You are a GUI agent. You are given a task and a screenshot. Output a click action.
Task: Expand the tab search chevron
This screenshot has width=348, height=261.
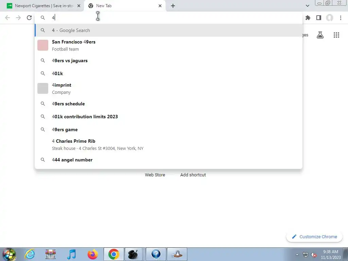[307, 6]
